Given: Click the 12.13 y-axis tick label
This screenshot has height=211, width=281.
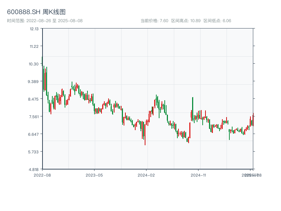Looking at the screenshot, I should click(x=34, y=29).
